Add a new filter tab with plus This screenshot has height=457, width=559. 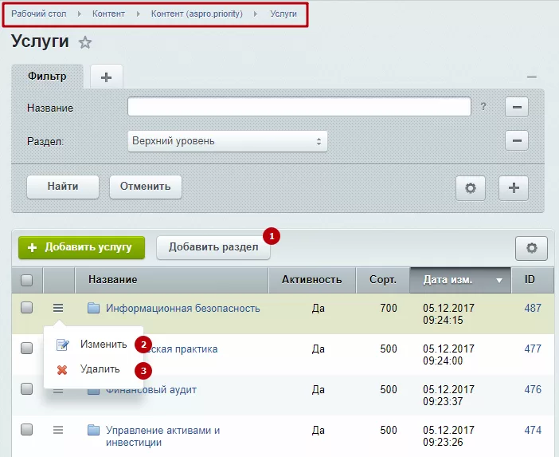[106, 77]
